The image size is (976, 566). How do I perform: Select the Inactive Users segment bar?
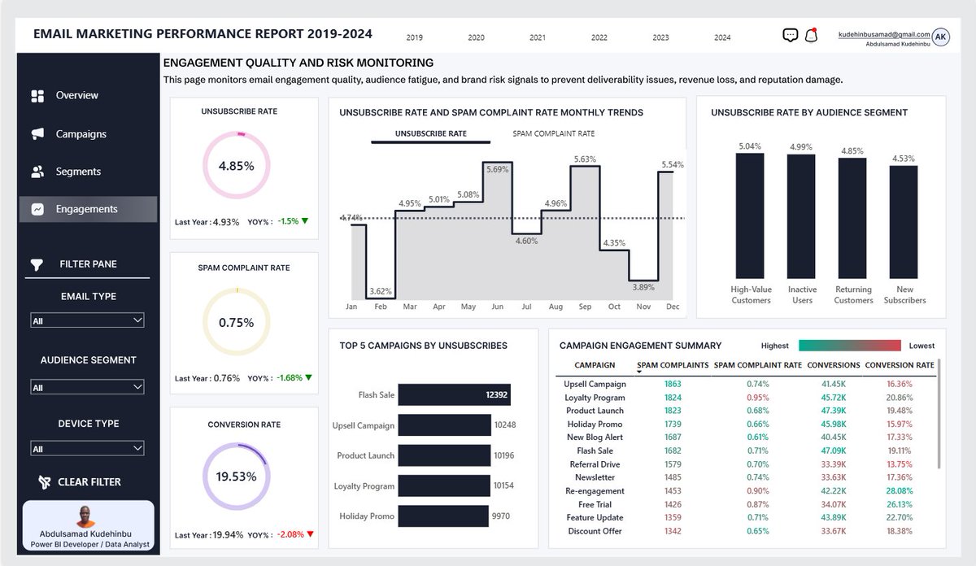click(801, 217)
